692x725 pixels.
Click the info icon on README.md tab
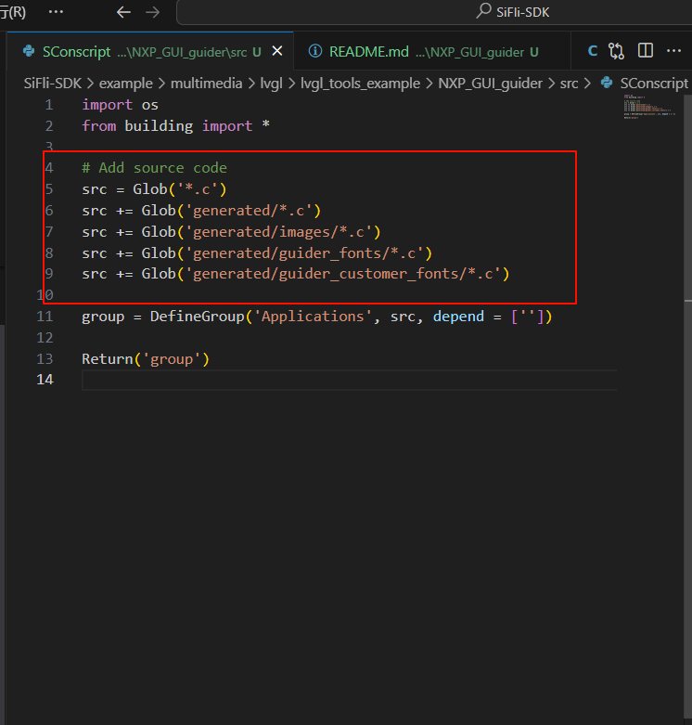(315, 52)
